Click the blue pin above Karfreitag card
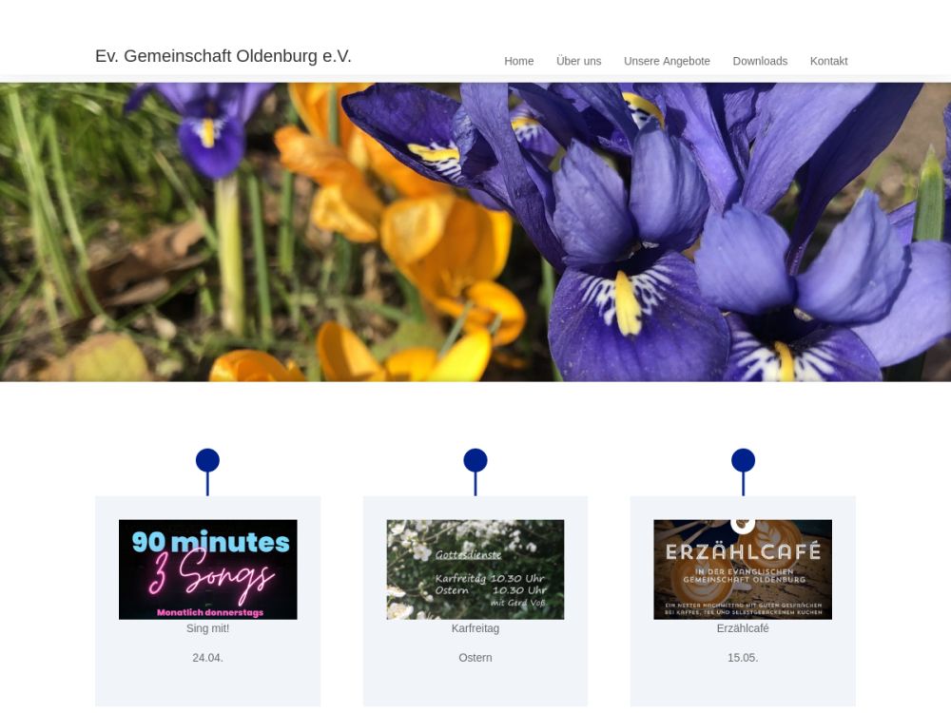Screen dimensions: 951x713 (475, 472)
